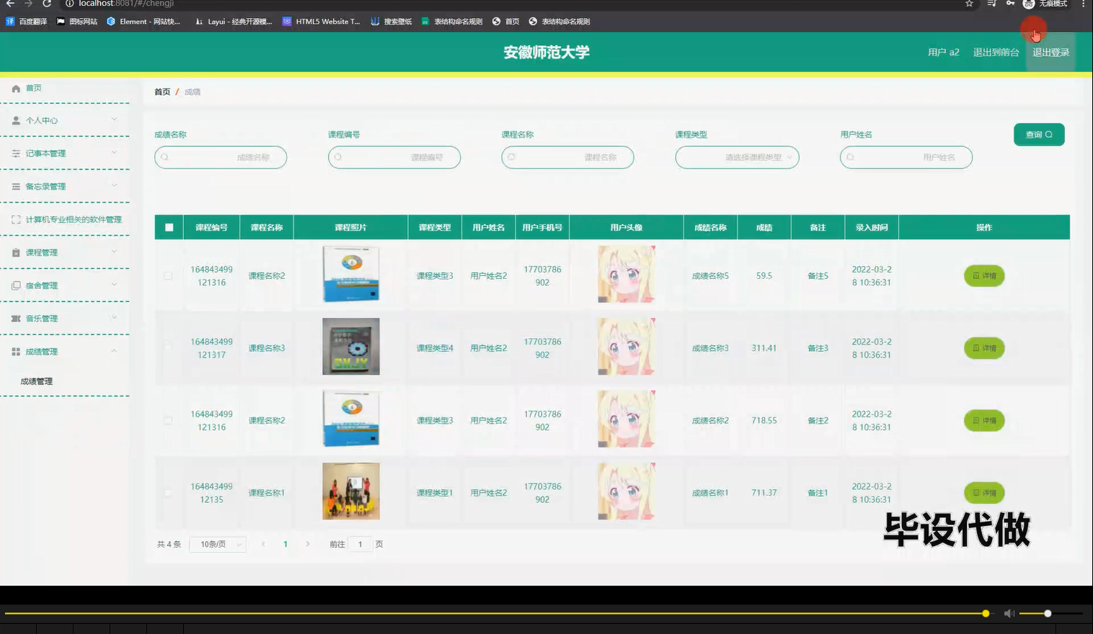This screenshot has height=634, width=1093.
Task: Click the 个人中心 person icon
Action: pyautogui.click(x=16, y=120)
